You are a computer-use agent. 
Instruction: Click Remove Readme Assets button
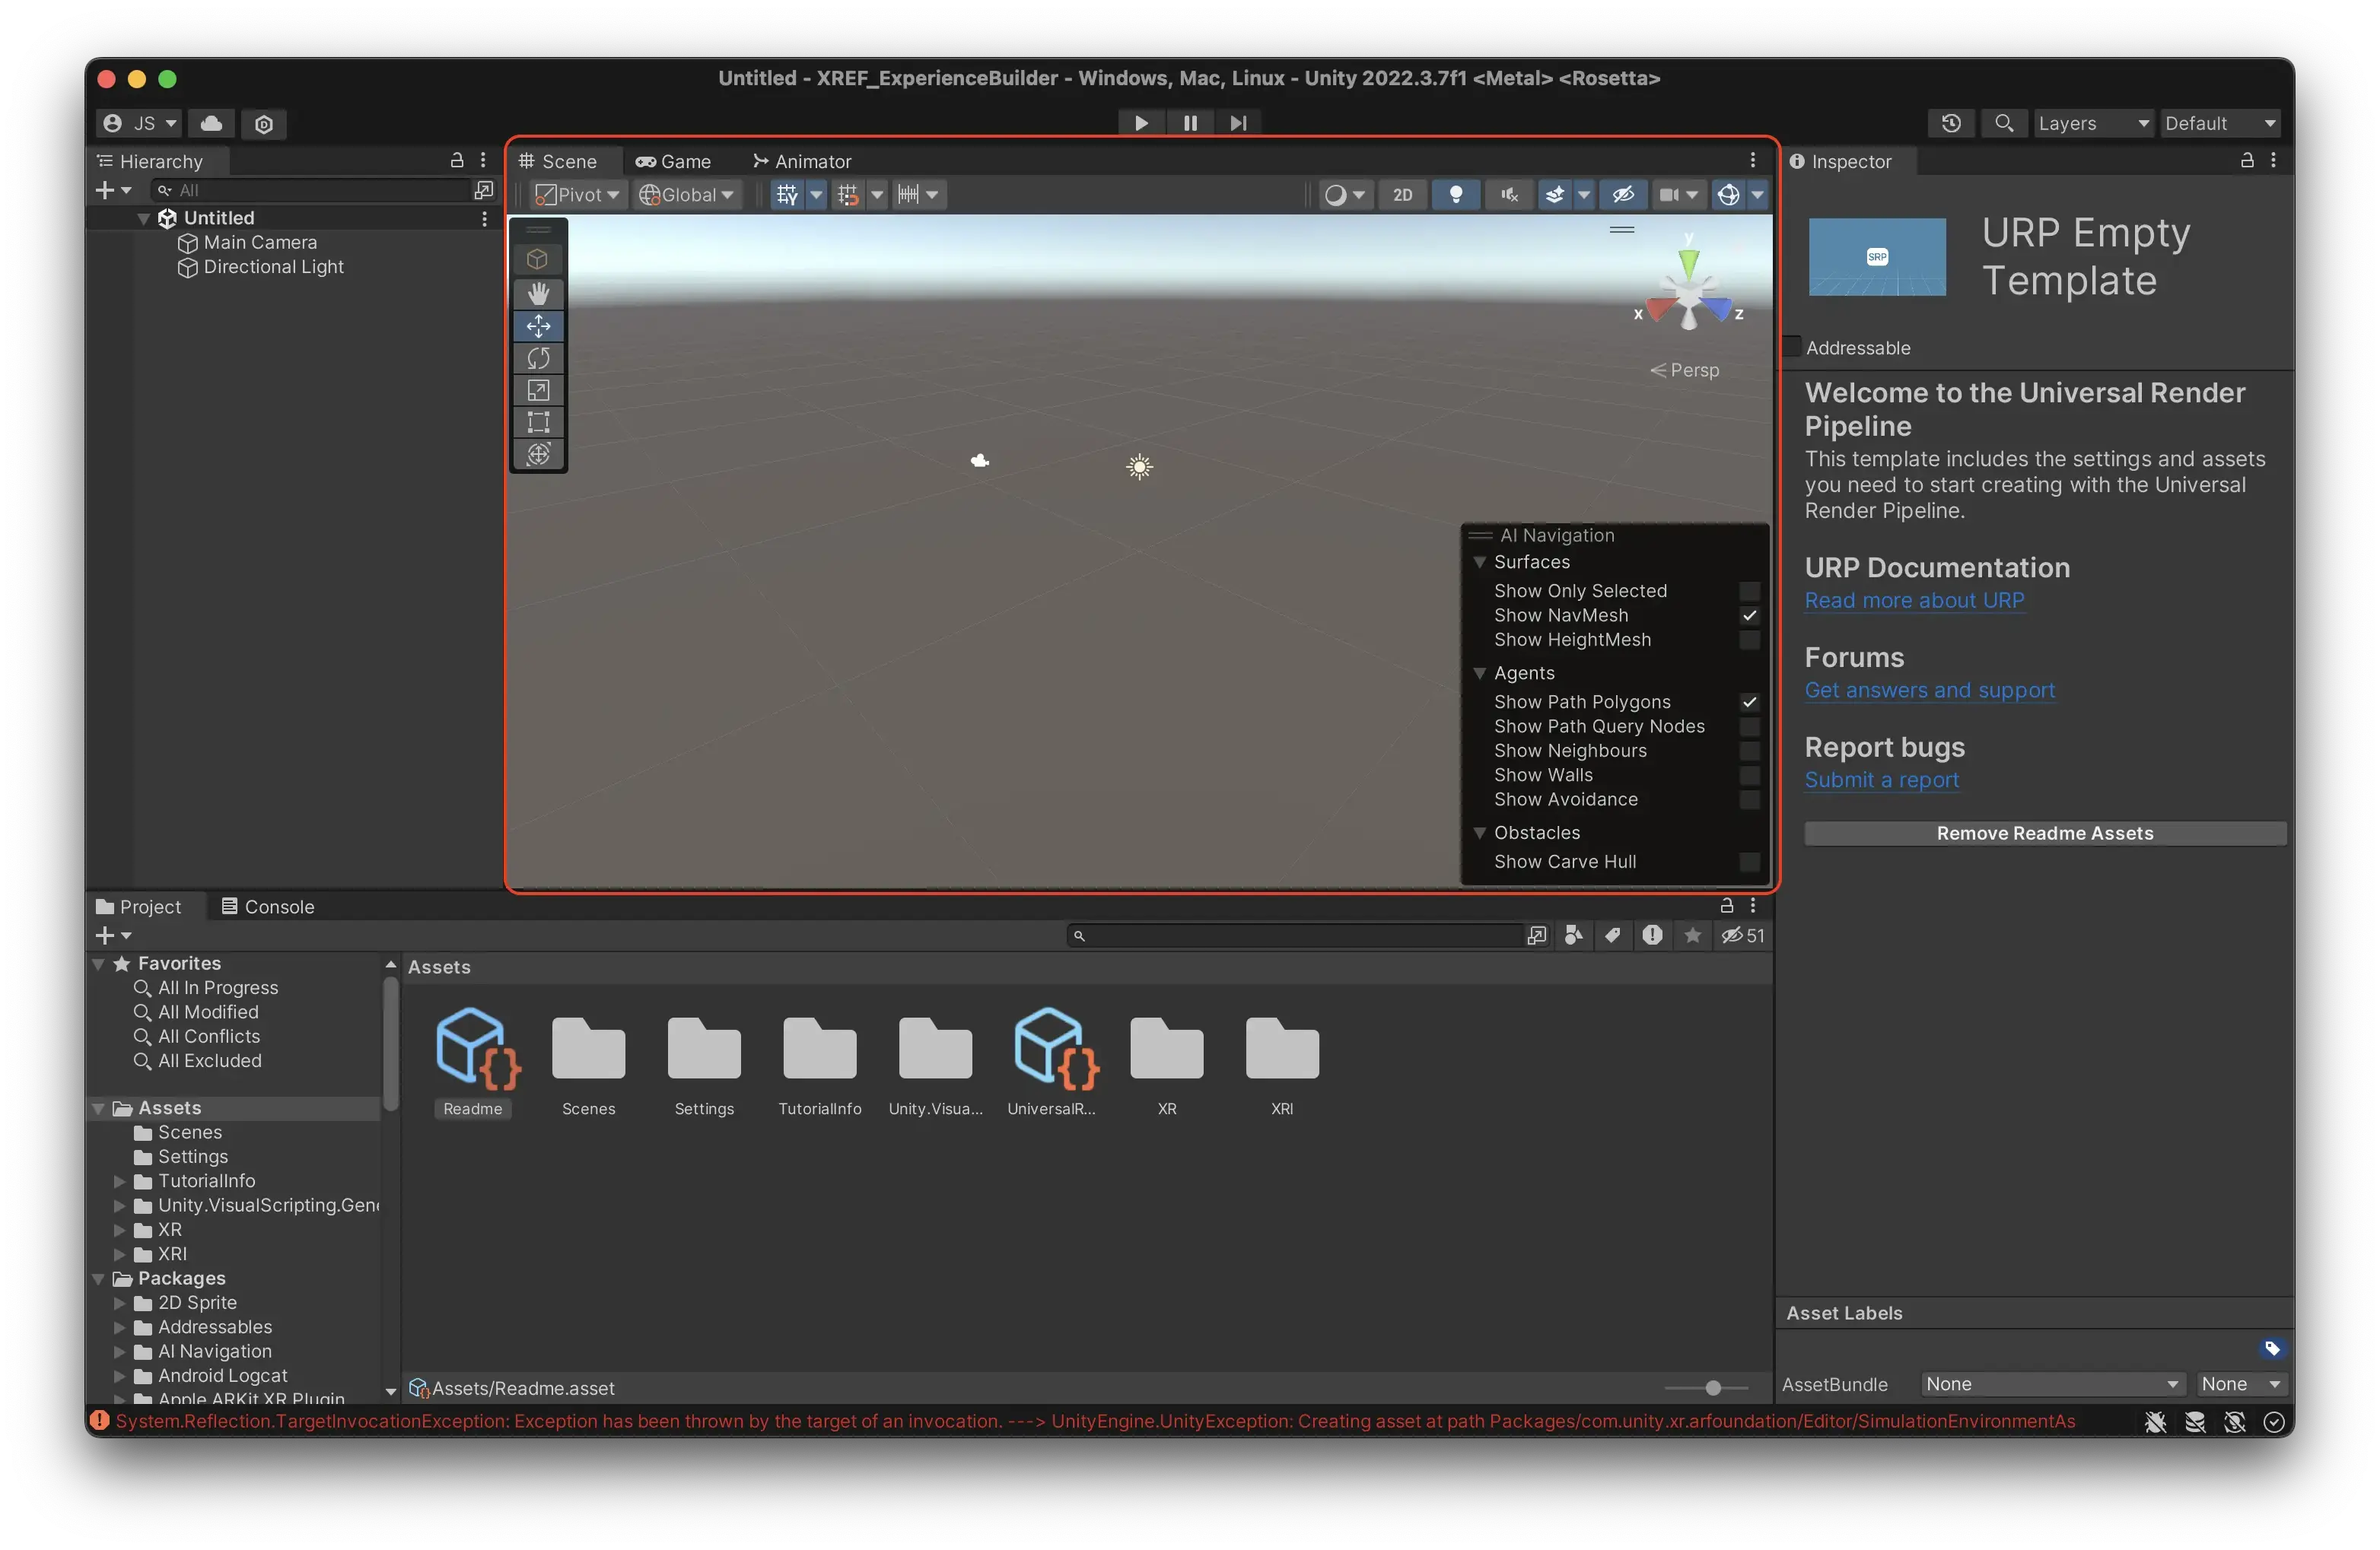pos(2044,834)
